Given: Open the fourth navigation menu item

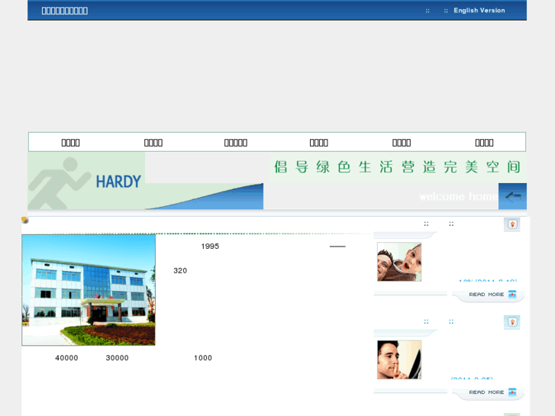Looking at the screenshot, I should (318, 143).
